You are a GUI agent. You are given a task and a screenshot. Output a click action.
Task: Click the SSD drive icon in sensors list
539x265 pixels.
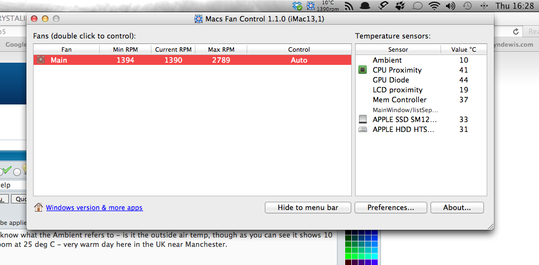pyautogui.click(x=363, y=119)
